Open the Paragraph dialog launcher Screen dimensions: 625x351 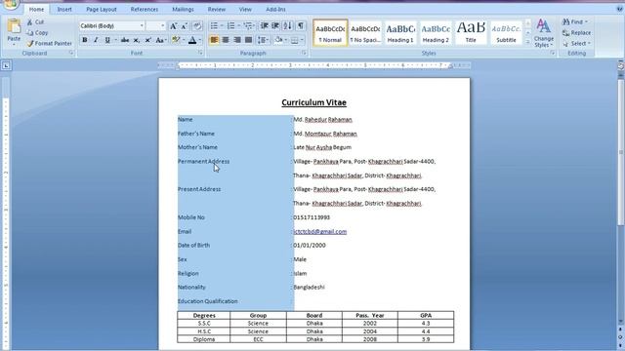(304, 53)
